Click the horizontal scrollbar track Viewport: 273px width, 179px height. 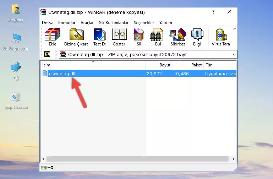[x=137, y=159]
